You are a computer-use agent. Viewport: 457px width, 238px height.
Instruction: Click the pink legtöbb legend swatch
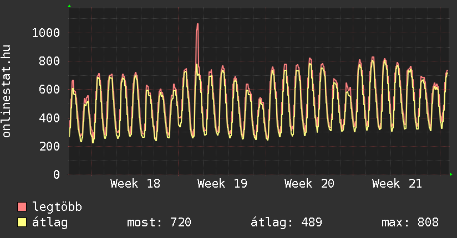22,207
